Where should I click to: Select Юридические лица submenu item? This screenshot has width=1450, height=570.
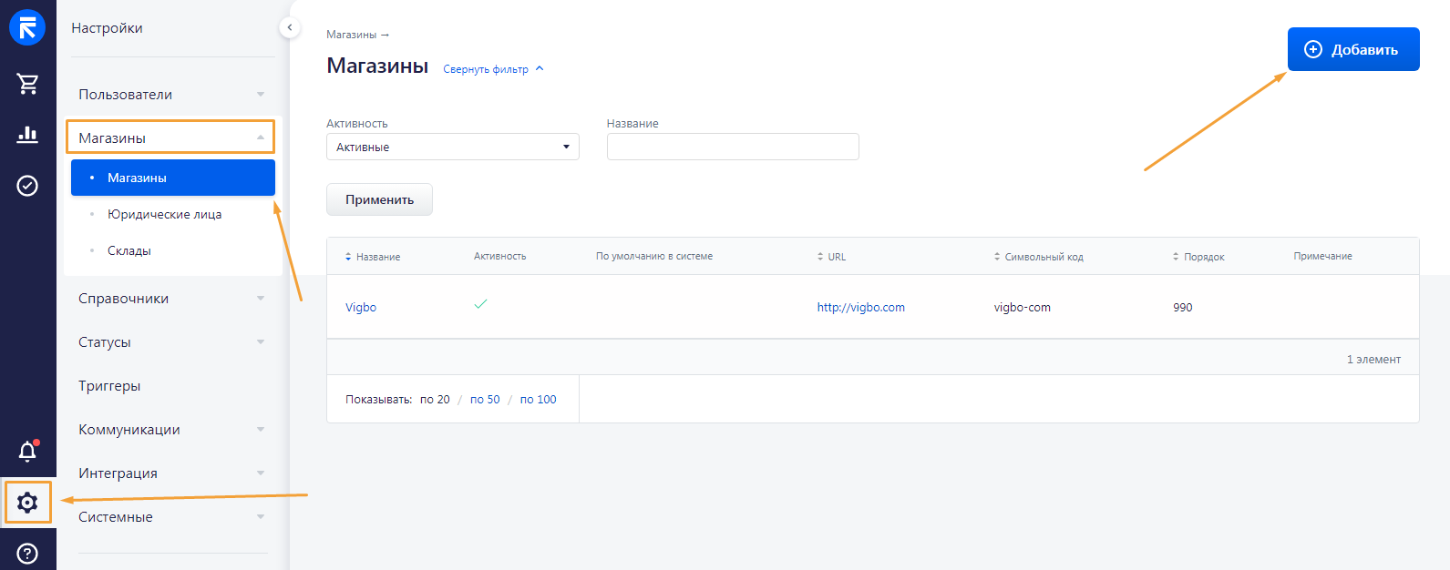164,214
